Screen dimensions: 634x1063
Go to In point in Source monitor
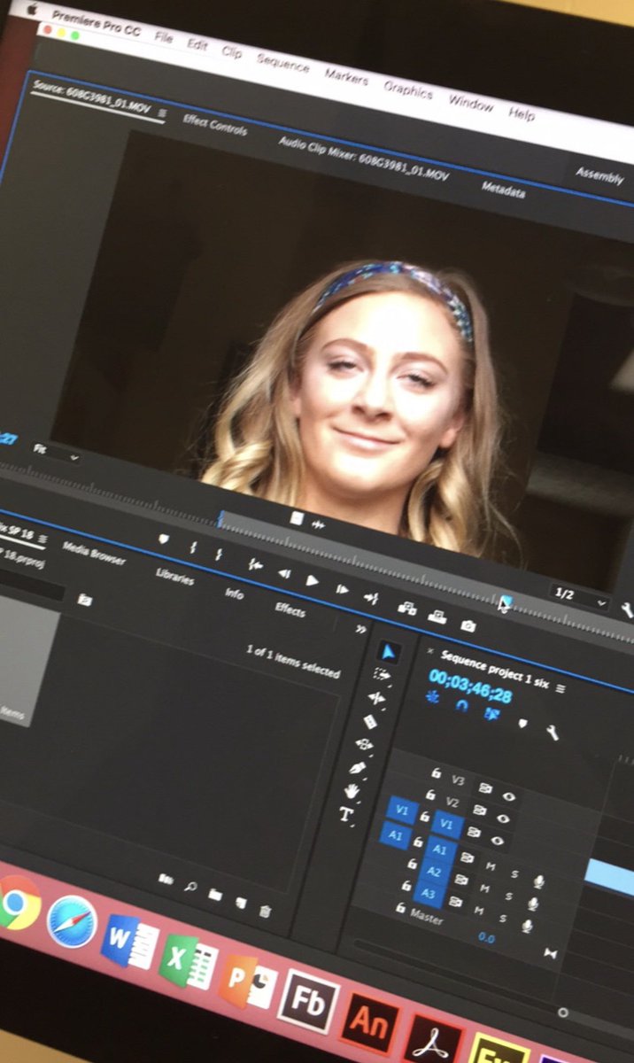tap(255, 564)
